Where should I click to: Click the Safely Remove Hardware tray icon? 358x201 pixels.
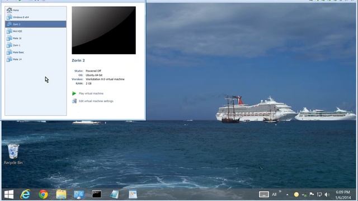304,195
